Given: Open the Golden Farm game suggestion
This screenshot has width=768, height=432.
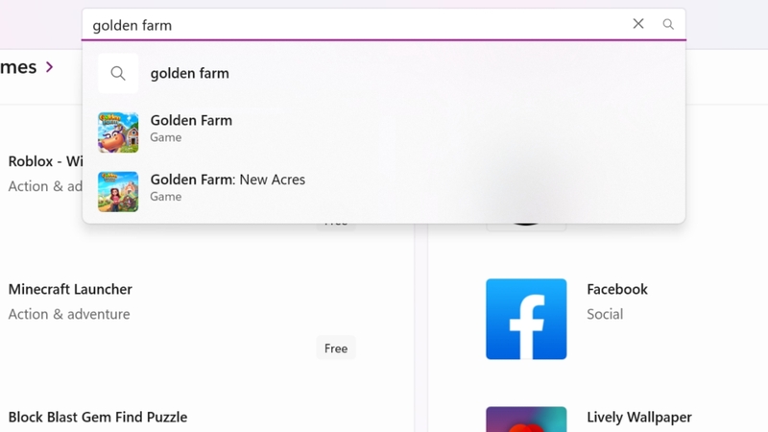Looking at the screenshot, I should (x=383, y=132).
